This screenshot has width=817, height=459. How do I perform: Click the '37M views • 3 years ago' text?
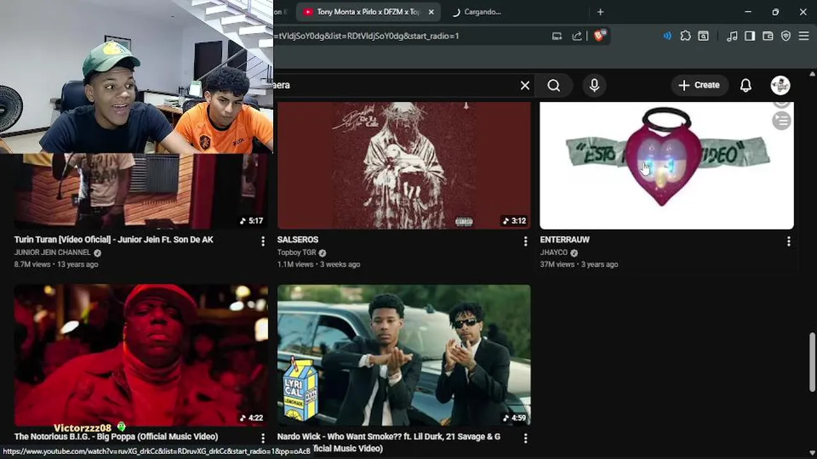pyautogui.click(x=579, y=264)
